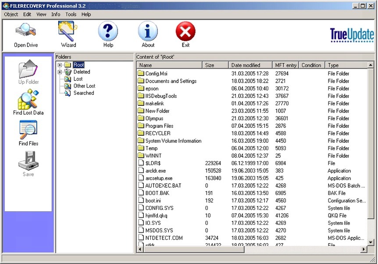Select the arcsetup.exe file icon
The height and width of the screenshot is (264, 378).
141,178
